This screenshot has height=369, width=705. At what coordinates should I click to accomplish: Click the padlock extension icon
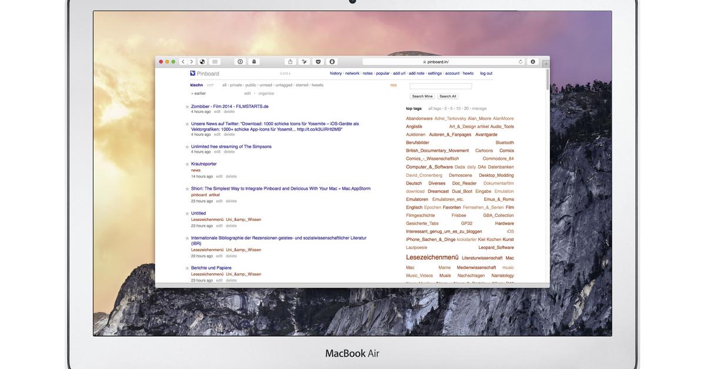pos(254,62)
